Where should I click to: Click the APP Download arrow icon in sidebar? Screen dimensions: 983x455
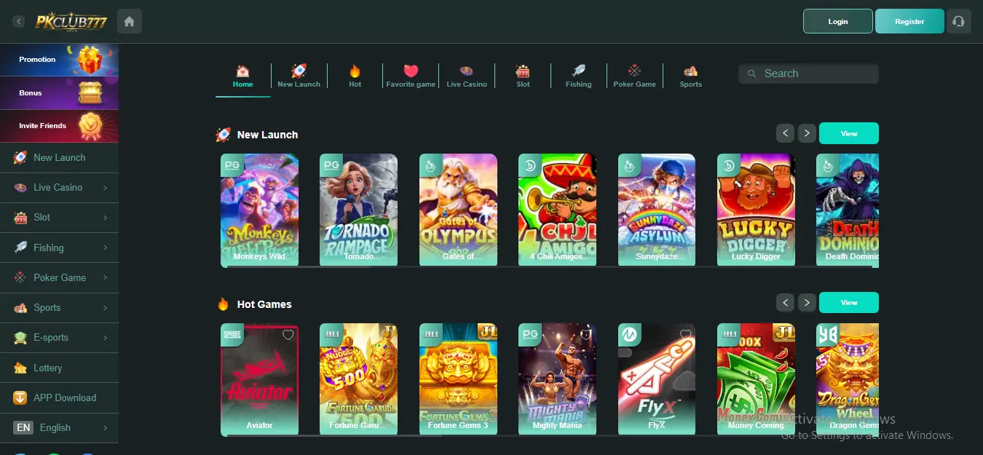tap(20, 397)
